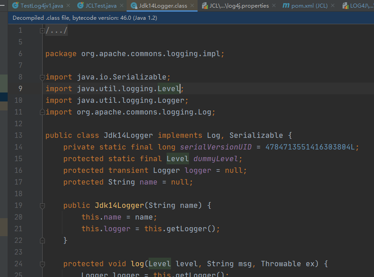Close the TestLog4jv1.java tab
This screenshot has width=374, height=277.
click(68, 6)
